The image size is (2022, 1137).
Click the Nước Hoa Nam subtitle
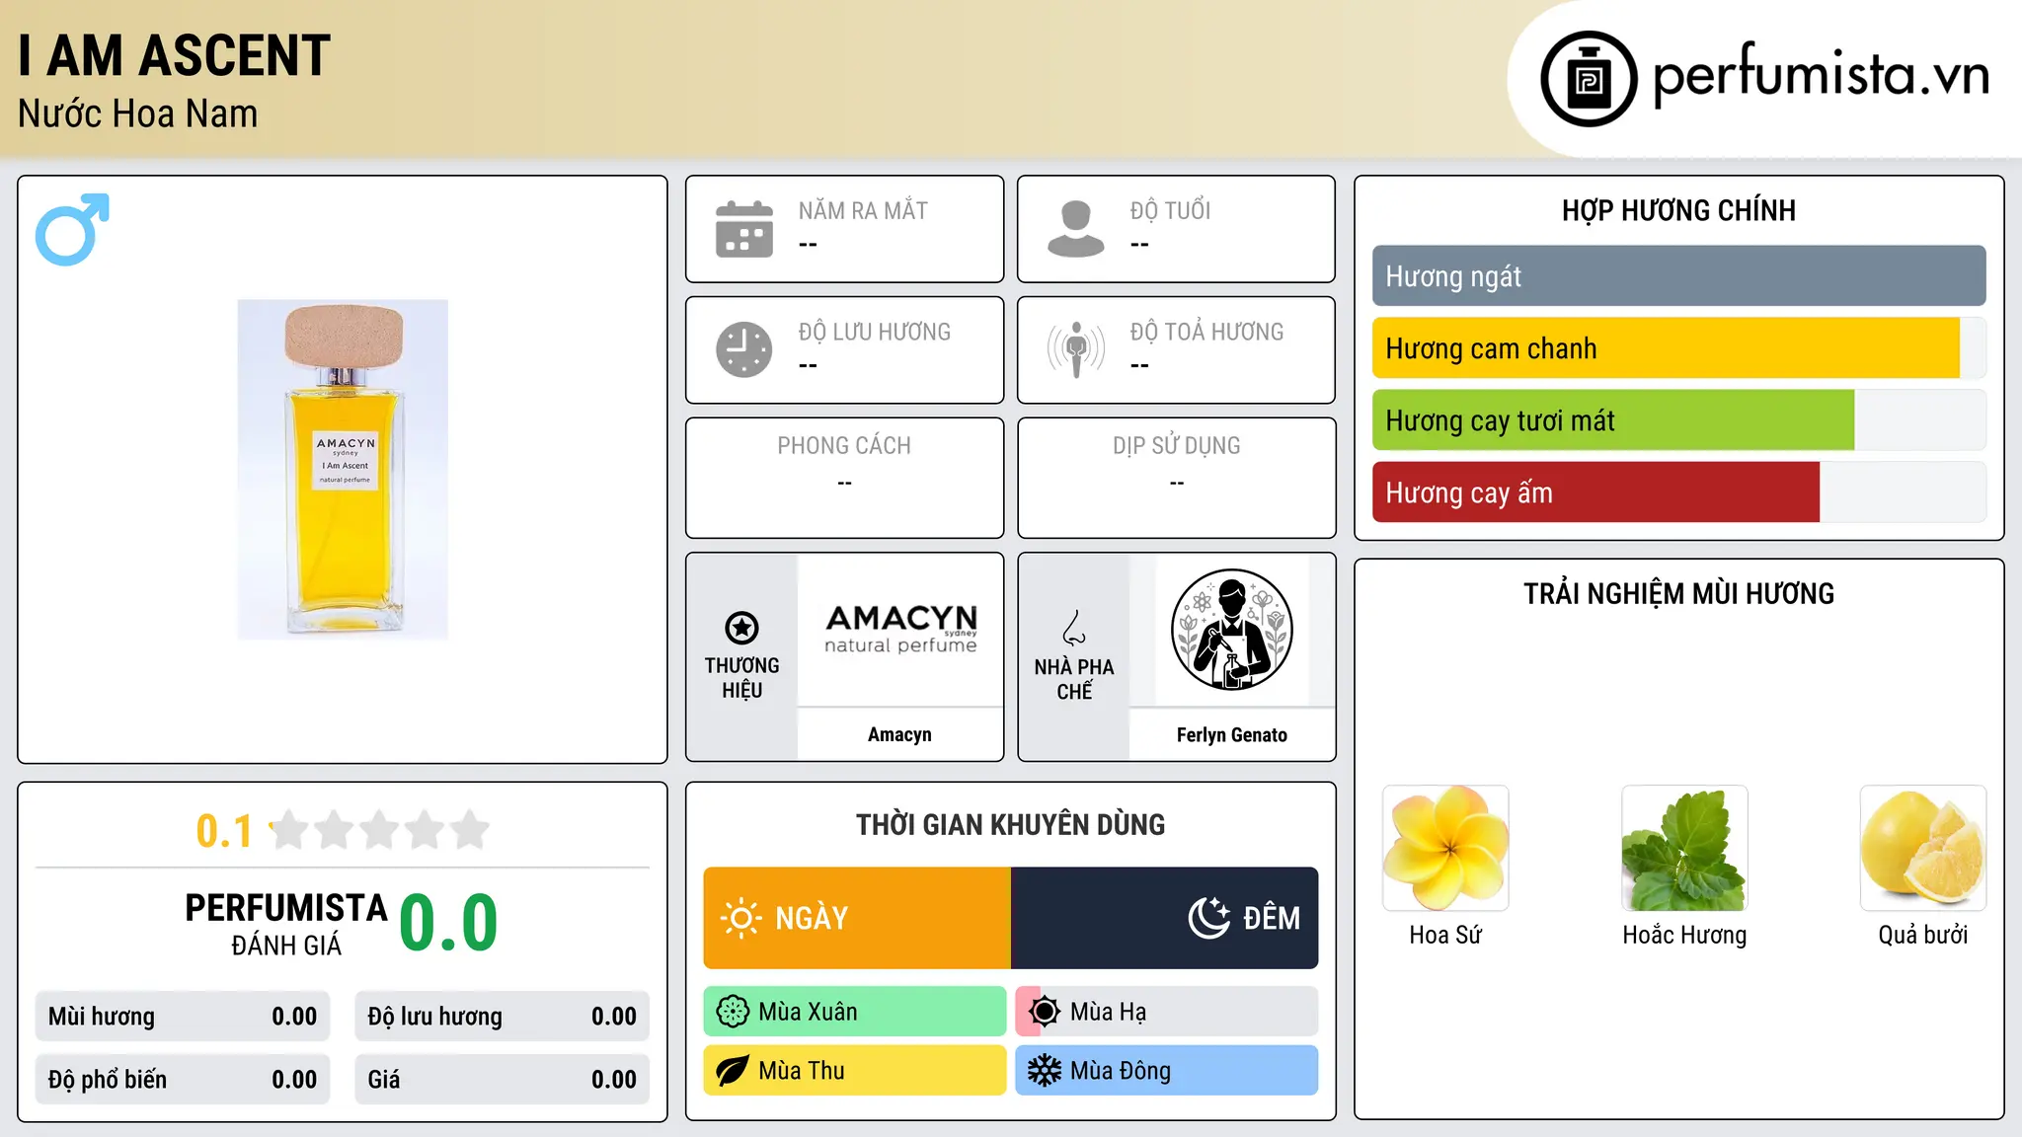click(x=138, y=114)
